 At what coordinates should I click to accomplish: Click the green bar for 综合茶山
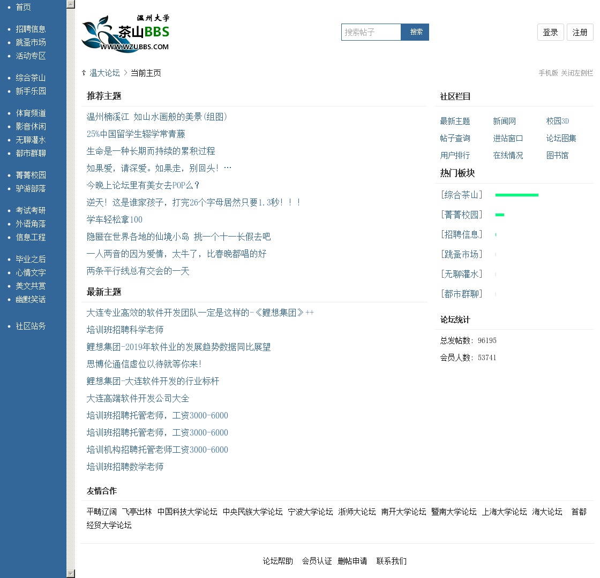pos(516,195)
